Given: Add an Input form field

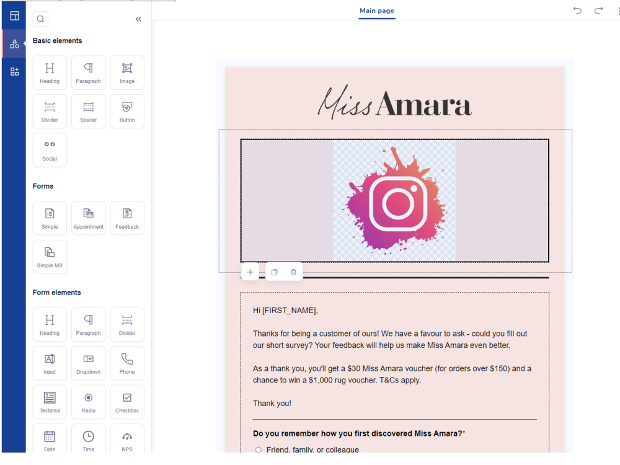Looking at the screenshot, I should [50, 363].
